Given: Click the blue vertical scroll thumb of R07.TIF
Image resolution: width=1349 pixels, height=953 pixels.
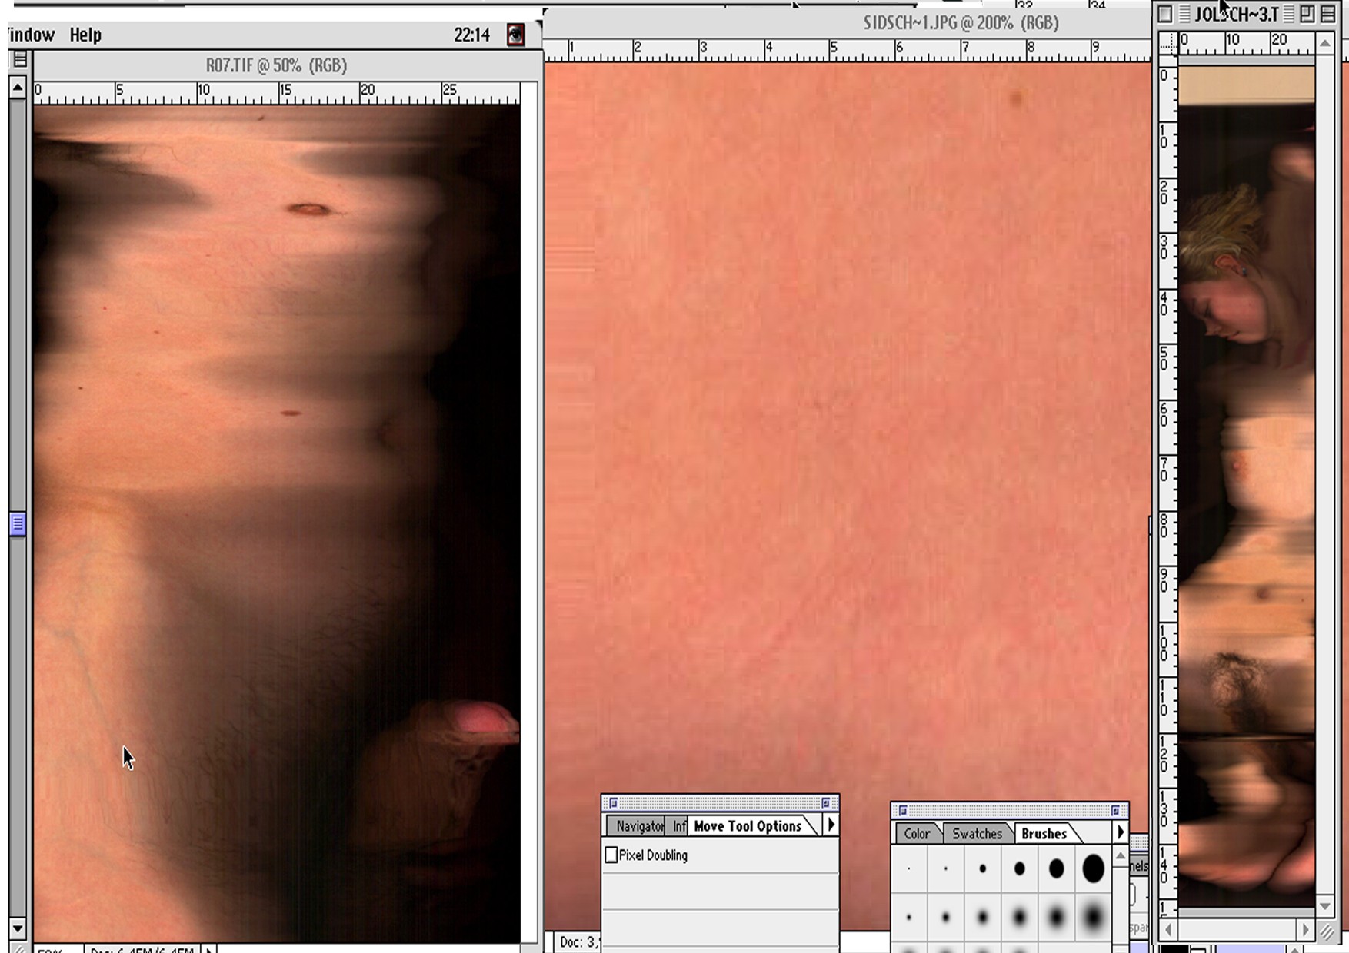Looking at the screenshot, I should coord(18,524).
